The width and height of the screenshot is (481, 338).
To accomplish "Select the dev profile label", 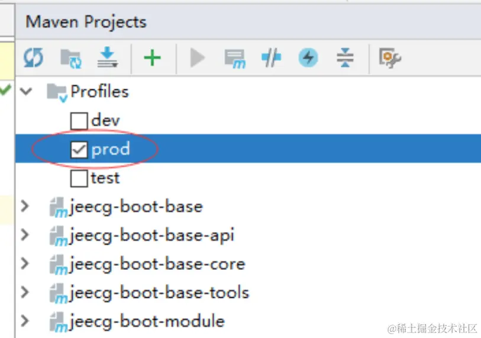I will pos(105,120).
